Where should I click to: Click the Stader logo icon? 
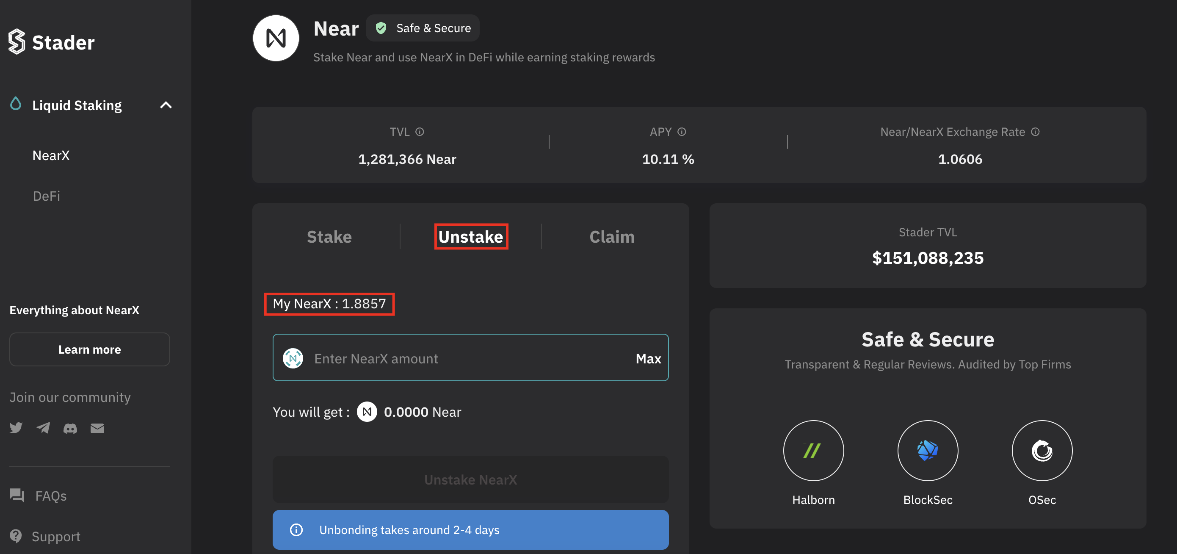[x=17, y=42]
